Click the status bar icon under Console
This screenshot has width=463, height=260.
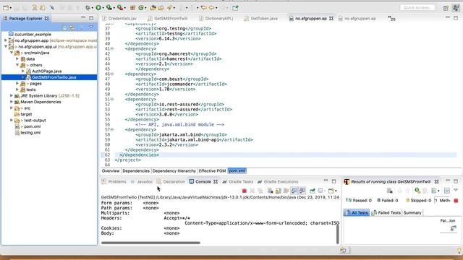[x=344, y=251]
